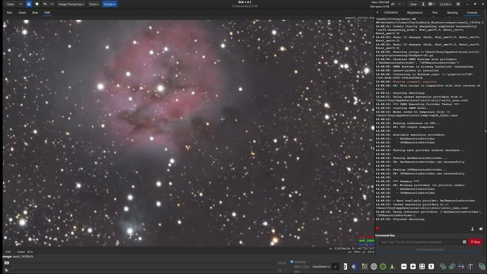Click the undo arrow icon
This screenshot has height=274, width=487.
[x=45, y=4]
